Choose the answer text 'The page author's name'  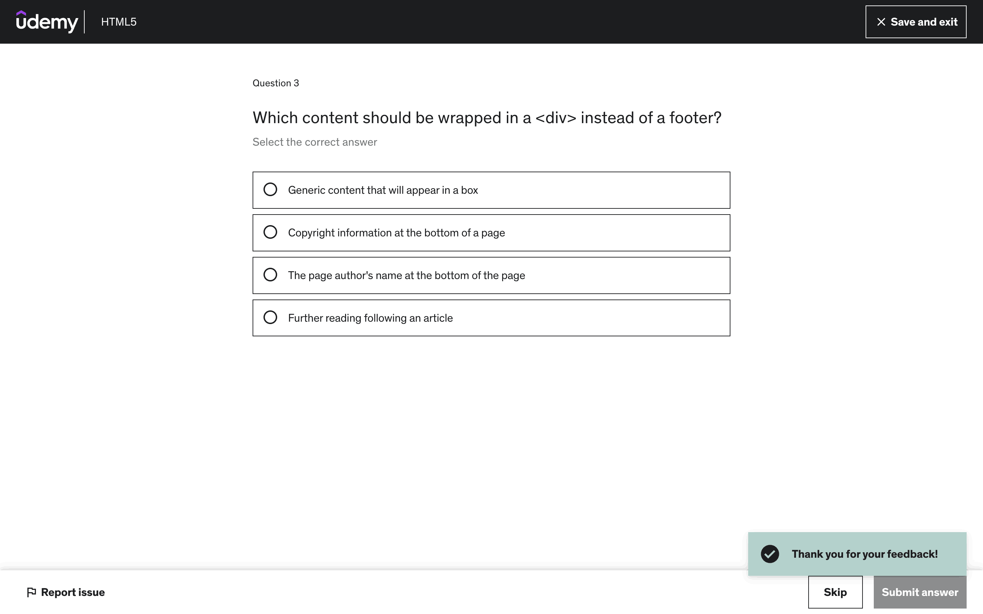pos(406,276)
